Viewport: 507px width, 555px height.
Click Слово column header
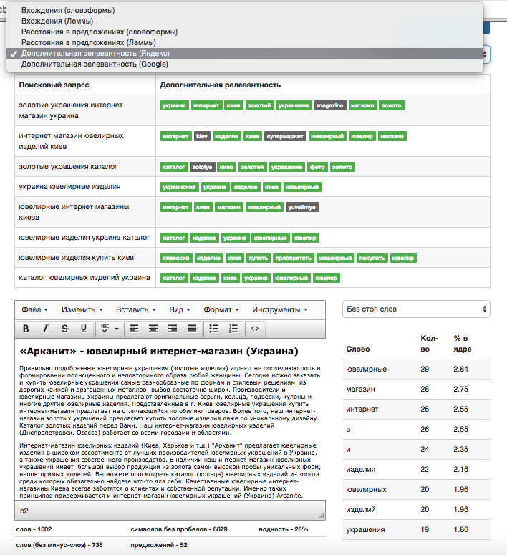tap(358, 349)
